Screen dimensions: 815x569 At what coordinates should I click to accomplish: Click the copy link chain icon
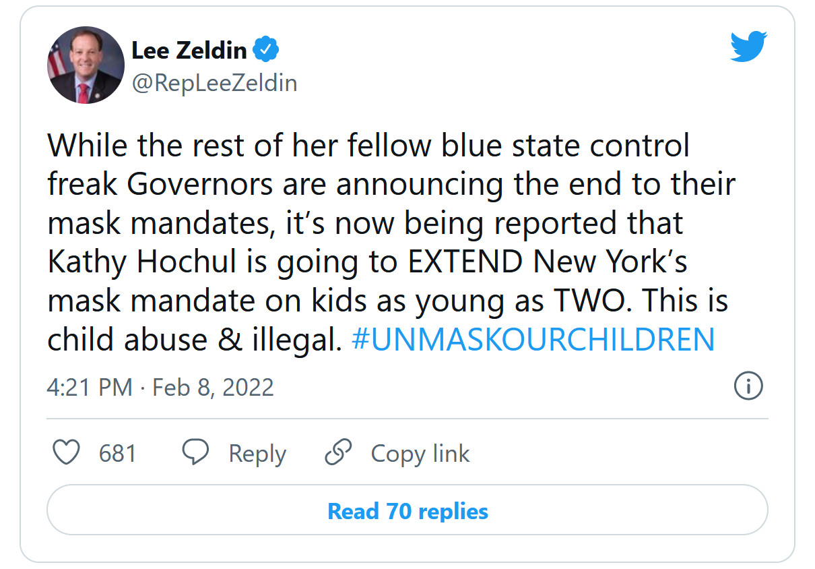[x=338, y=453]
